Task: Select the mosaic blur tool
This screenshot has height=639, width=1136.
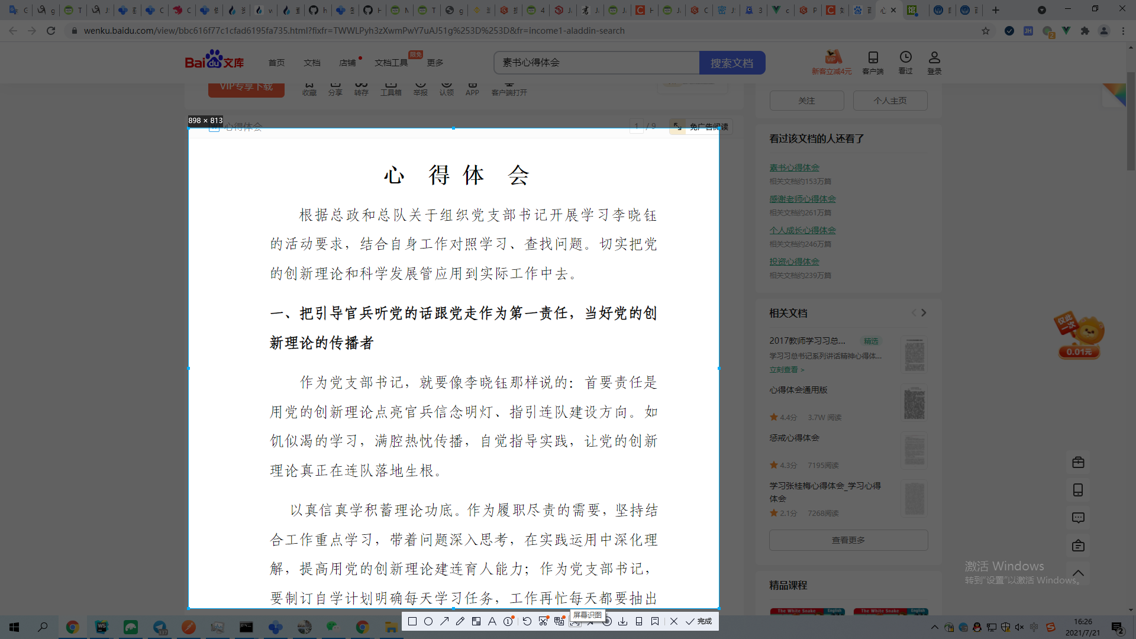Action: tap(476, 621)
